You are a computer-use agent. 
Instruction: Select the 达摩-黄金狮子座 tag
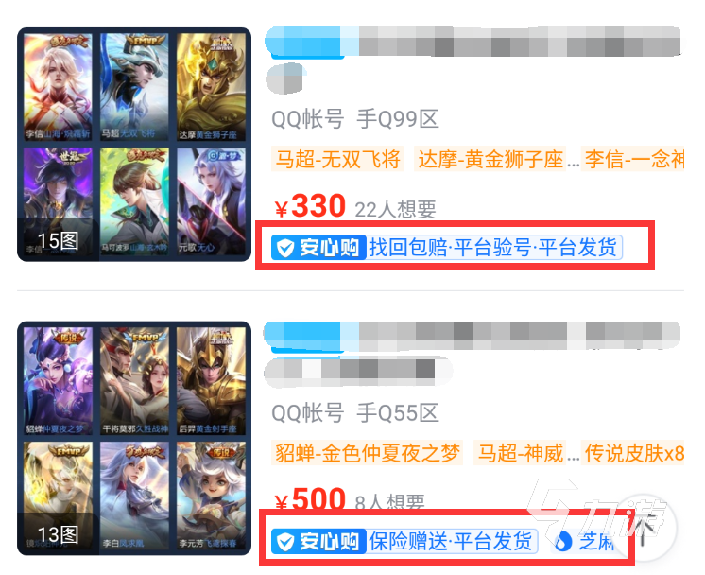coord(490,159)
